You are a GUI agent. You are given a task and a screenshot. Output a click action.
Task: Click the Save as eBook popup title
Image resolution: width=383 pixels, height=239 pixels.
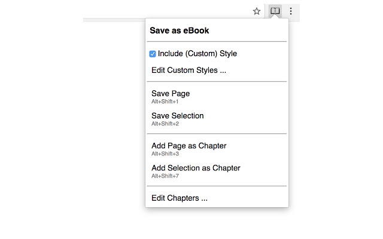pos(179,30)
